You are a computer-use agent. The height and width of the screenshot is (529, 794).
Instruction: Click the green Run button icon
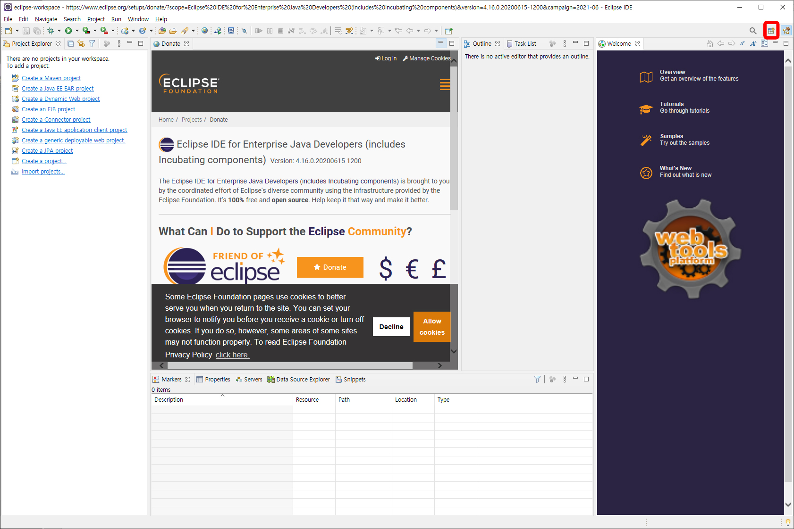(68, 31)
